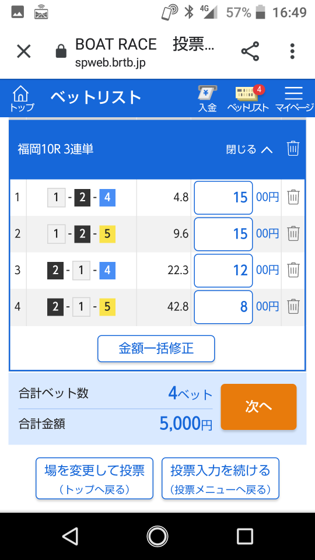The image size is (315, 560).
Task: Proceed with the orange 次へ button
Action: 258,407
